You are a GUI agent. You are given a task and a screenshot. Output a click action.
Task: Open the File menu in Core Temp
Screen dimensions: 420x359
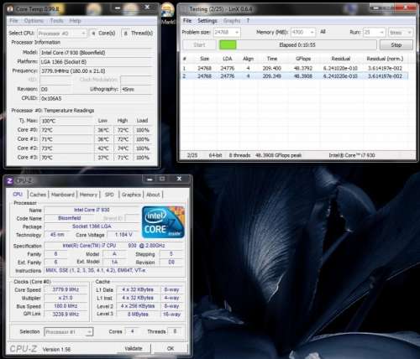tap(13, 21)
